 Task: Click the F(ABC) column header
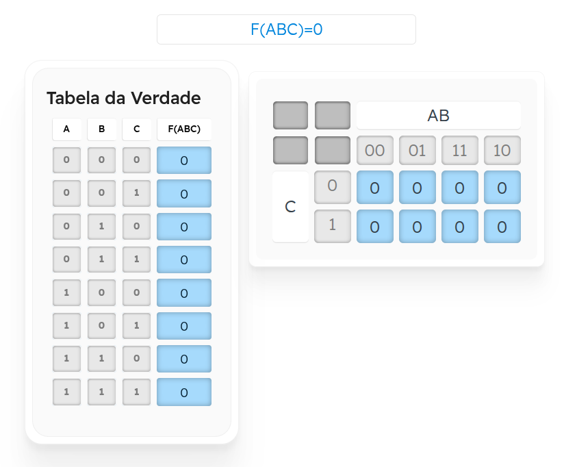point(184,129)
